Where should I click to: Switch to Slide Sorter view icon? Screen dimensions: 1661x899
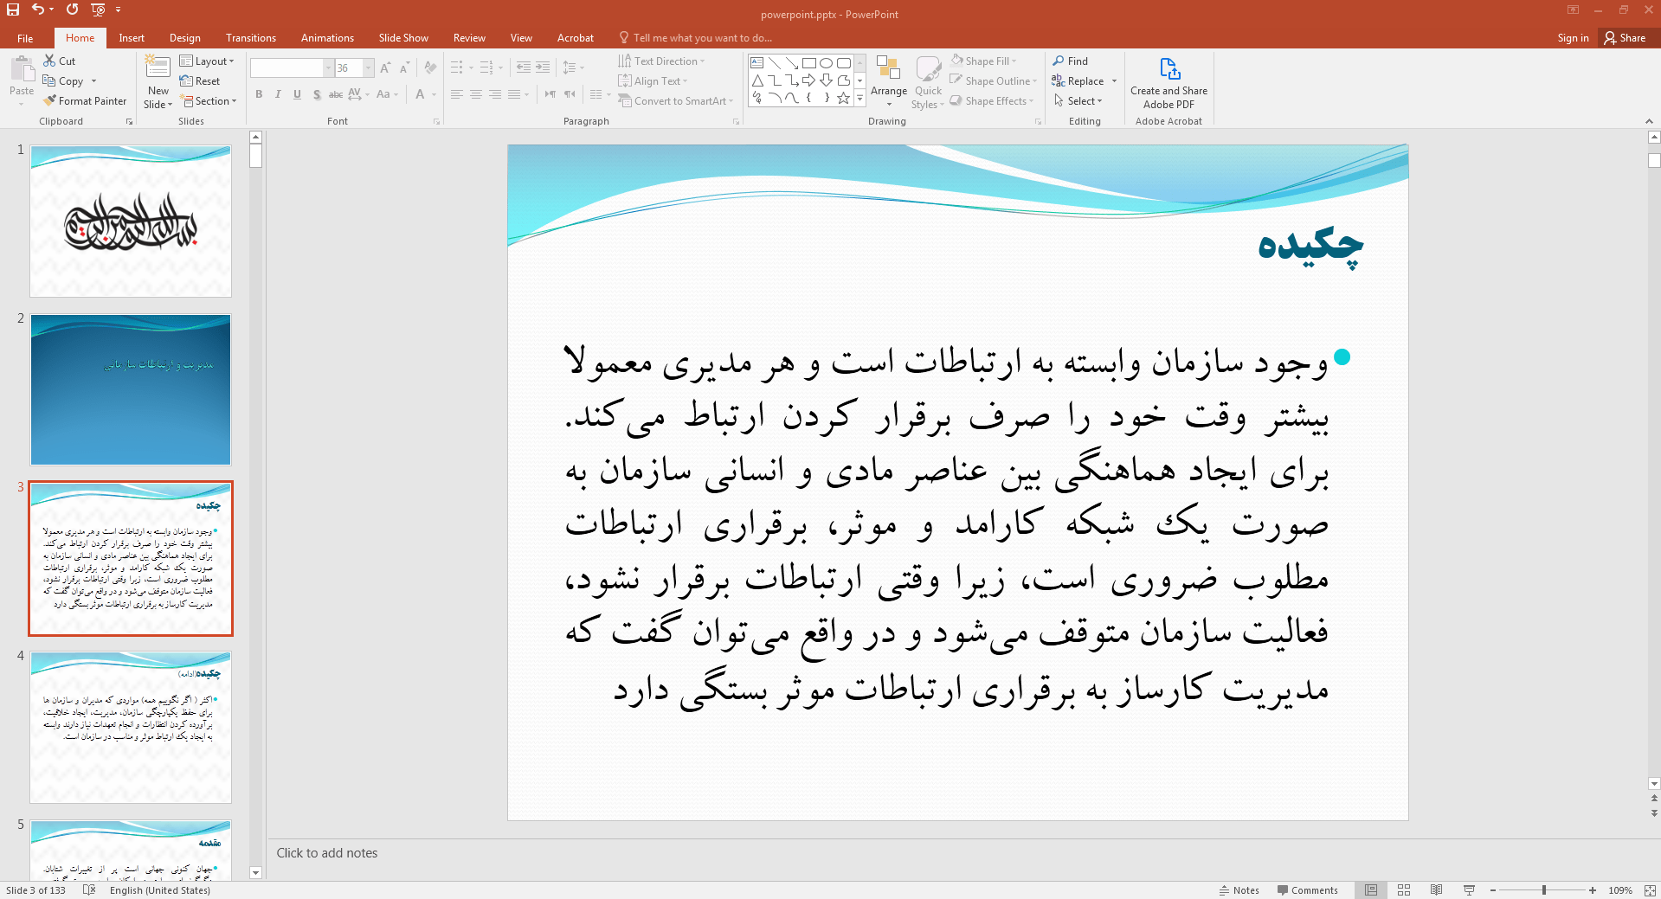tap(1404, 889)
